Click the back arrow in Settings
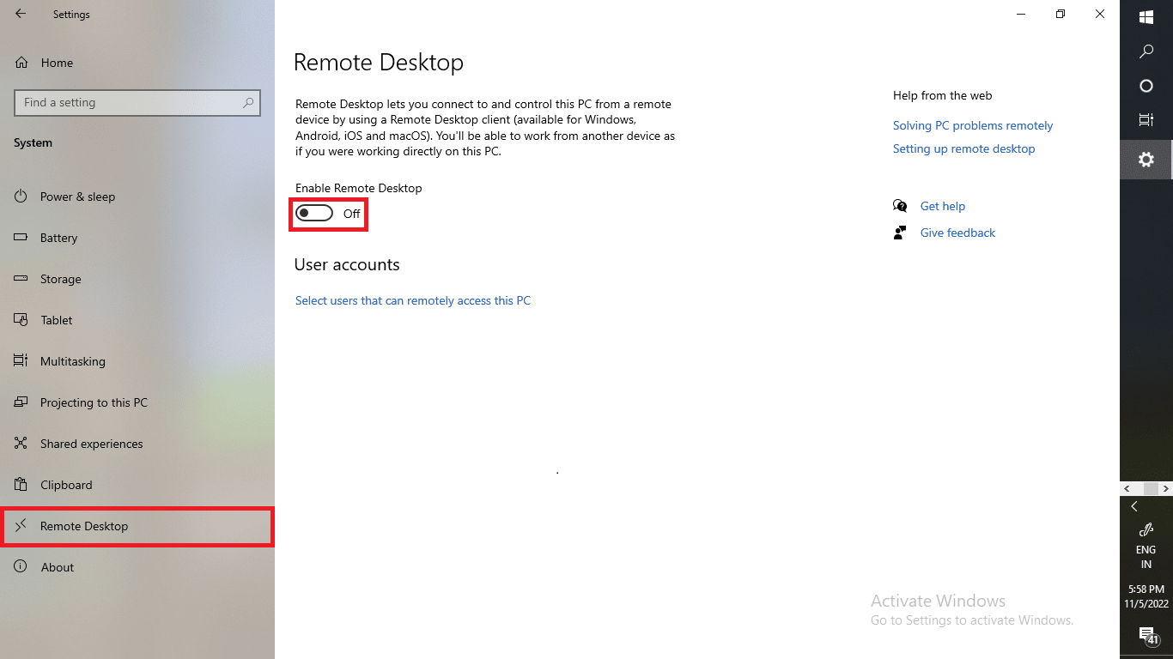 pyautogui.click(x=19, y=14)
